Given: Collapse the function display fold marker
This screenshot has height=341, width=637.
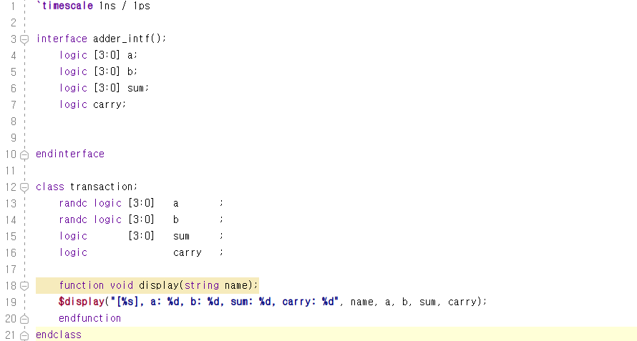Looking at the screenshot, I should [x=24, y=286].
